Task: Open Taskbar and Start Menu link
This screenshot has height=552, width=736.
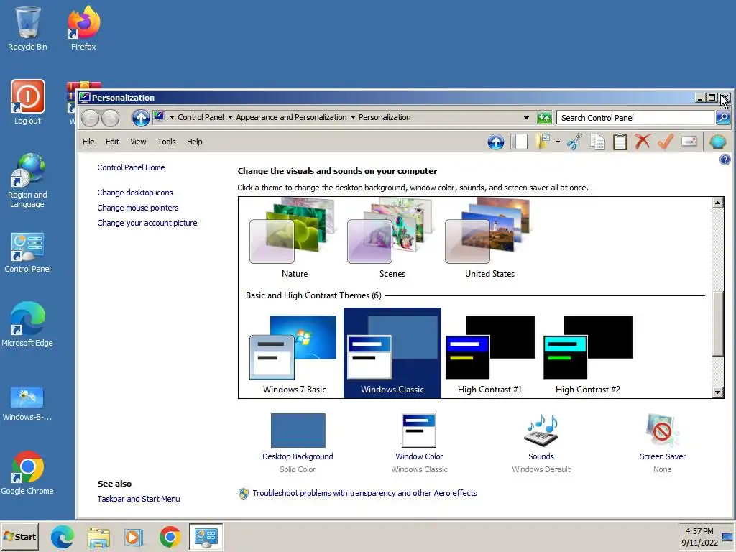Action: pyautogui.click(x=139, y=499)
